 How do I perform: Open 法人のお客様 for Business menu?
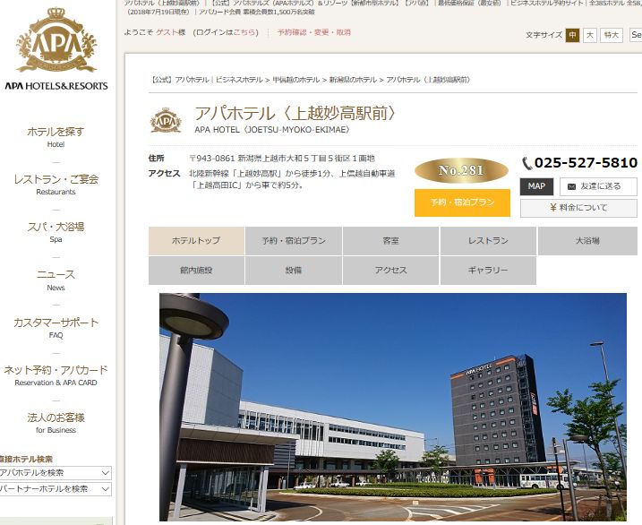pos(56,423)
